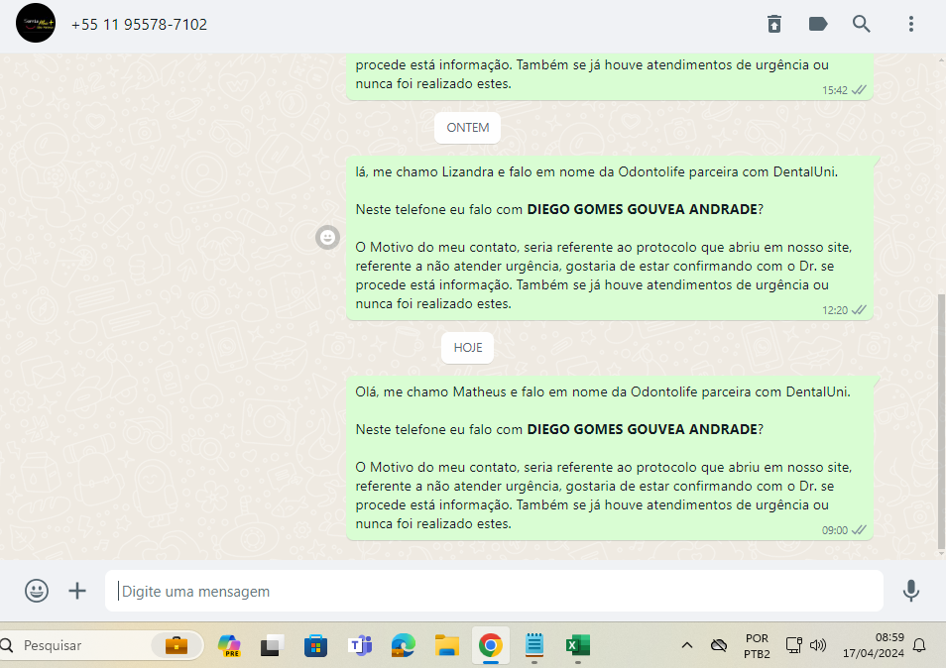Open Microsoft Teams from taskbar

360,645
